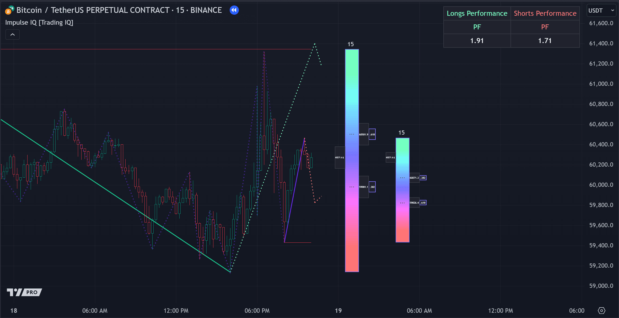
Task: Select the Impulse IQ [Trading IQ] indicator label
Action: [x=39, y=23]
